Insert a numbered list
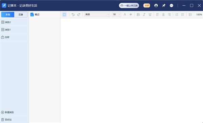This screenshot has width=203, height=123. pos(177,15)
